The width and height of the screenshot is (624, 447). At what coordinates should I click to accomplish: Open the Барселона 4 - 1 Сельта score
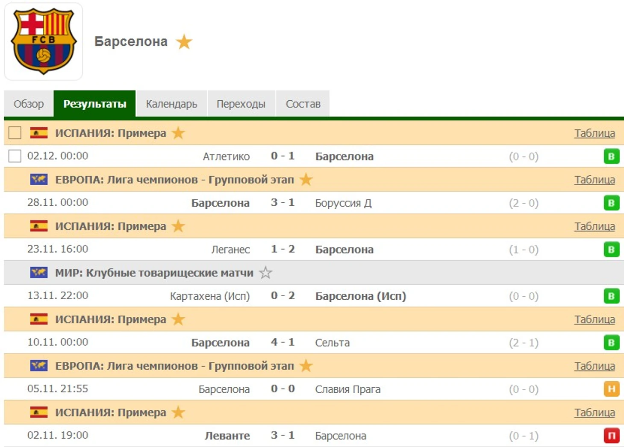pos(283,342)
